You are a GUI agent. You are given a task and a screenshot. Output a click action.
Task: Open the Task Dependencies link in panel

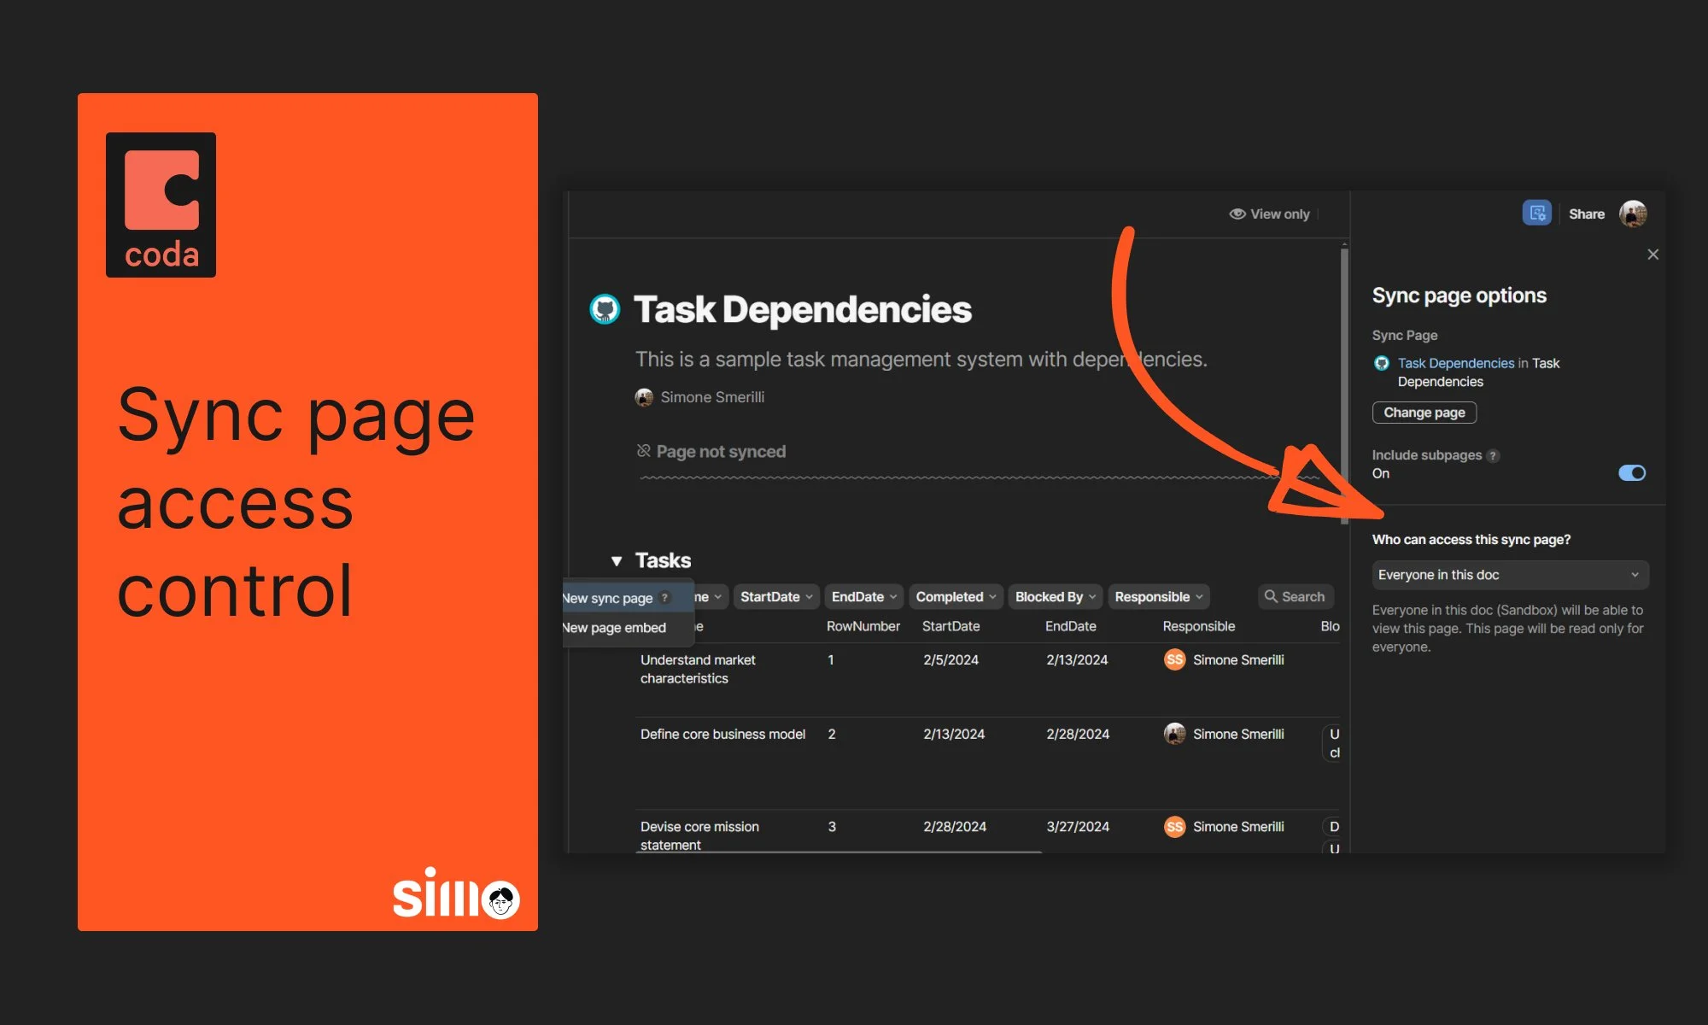1455,363
